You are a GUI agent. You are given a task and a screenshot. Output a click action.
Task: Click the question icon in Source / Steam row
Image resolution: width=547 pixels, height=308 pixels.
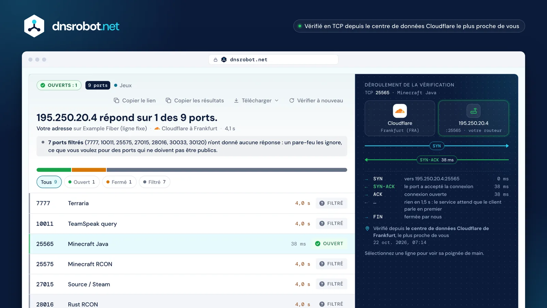click(x=322, y=284)
